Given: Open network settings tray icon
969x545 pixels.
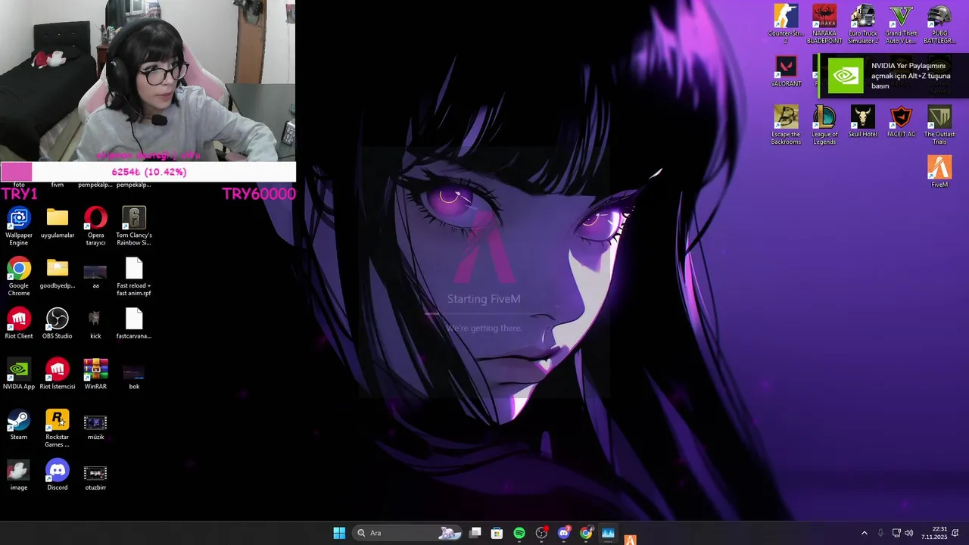Looking at the screenshot, I should (x=896, y=533).
